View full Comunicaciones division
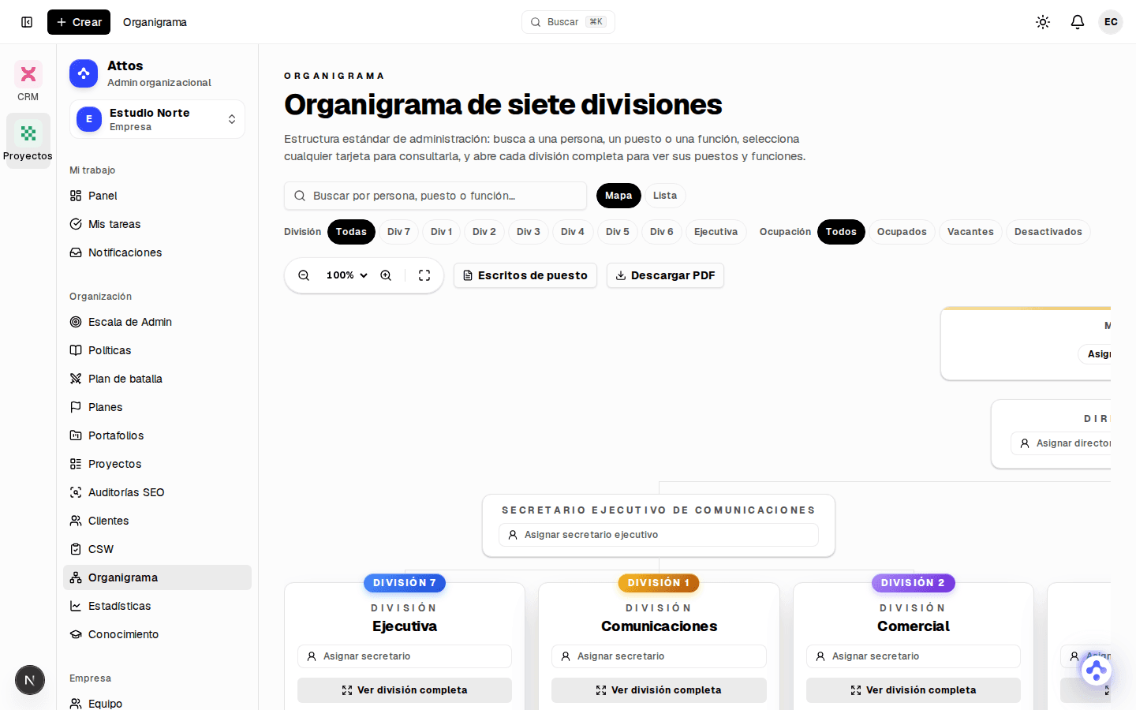The image size is (1136, 710). [x=659, y=690]
